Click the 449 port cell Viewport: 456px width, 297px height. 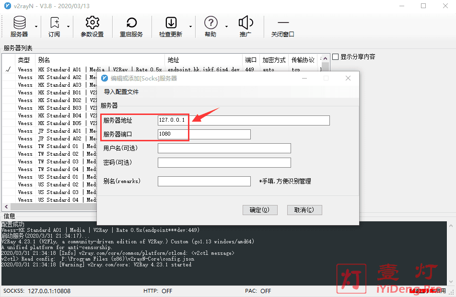(249, 69)
